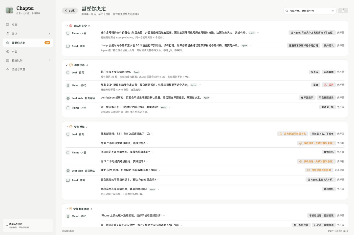Click 打开系统设置 button
Screen dimensions: 354x235
[x=301, y=225]
